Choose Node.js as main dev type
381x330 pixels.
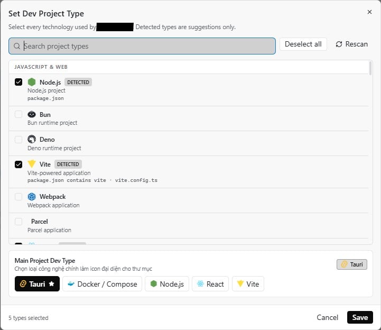tap(167, 283)
